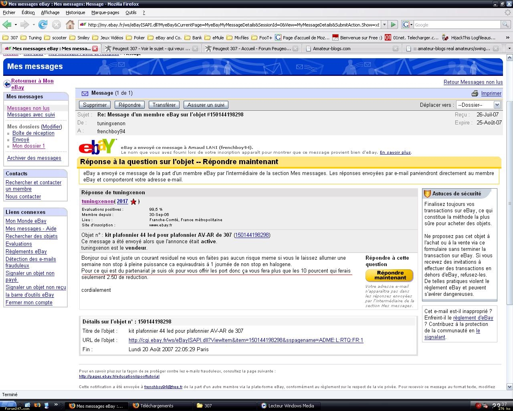Expand the bookmarks toolbar overflow chevron

(508, 38)
